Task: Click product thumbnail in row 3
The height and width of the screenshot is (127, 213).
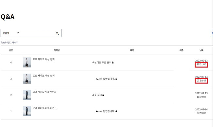Action: point(27,79)
